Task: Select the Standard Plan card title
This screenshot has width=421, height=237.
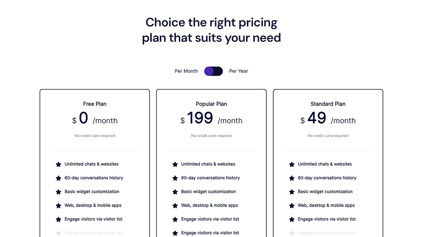Action: 328,104
